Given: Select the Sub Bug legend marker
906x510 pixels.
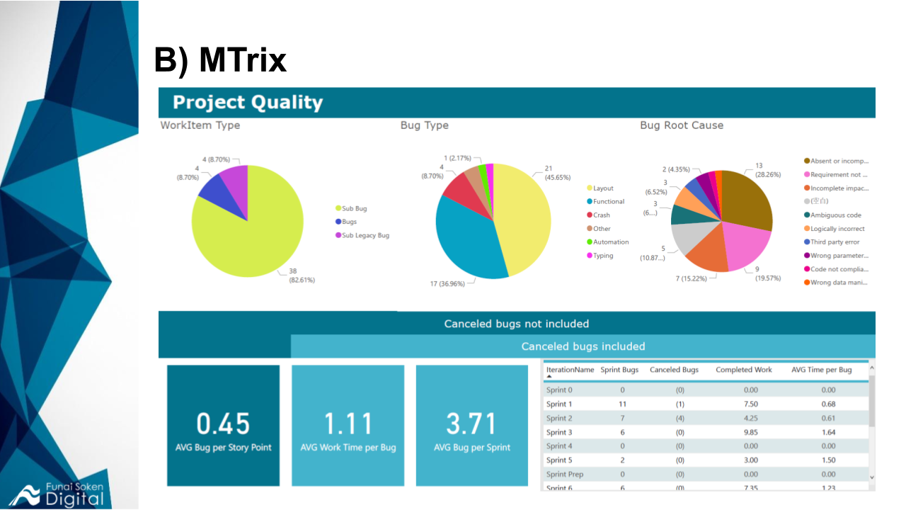Looking at the screenshot, I should 338,208.
